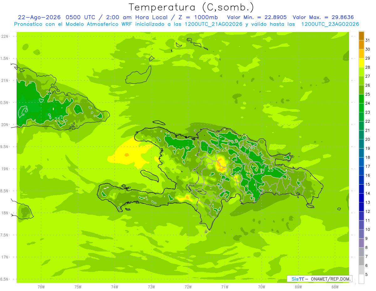This screenshot has width=376, height=291.
Task: Select the '18N' latitude label
Action: click(5, 213)
